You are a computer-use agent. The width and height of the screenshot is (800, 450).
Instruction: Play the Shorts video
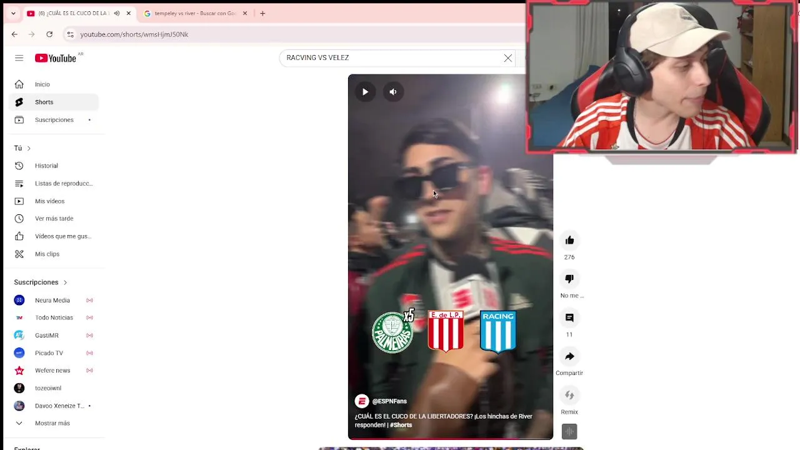coord(366,92)
